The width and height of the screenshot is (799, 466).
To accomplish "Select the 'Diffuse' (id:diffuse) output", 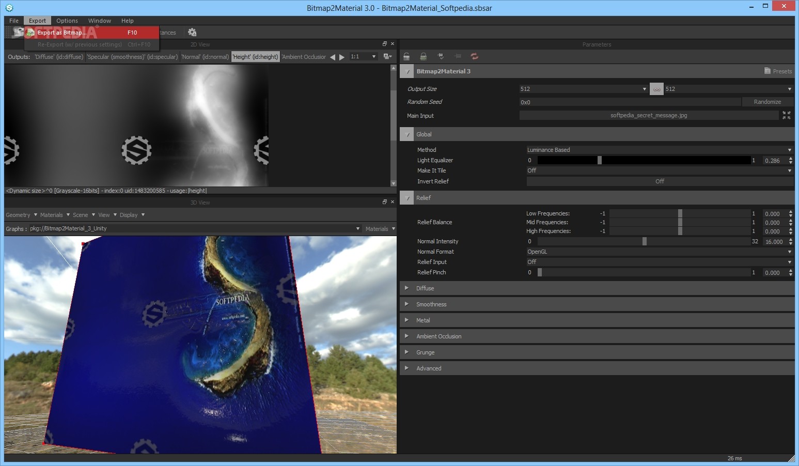I will tap(59, 57).
